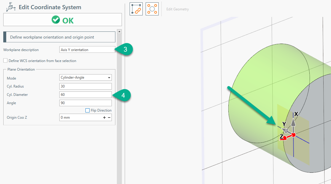This screenshot has height=184, width=331.
Task: Click the Edit Geometry toolbar label
Action: [177, 9]
